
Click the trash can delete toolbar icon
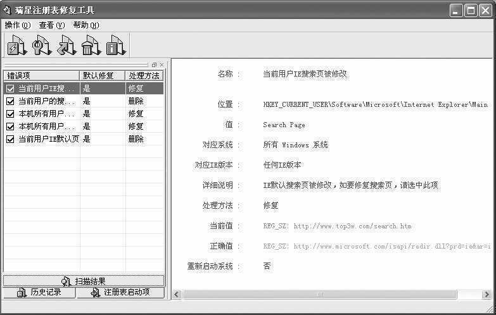click(x=91, y=46)
